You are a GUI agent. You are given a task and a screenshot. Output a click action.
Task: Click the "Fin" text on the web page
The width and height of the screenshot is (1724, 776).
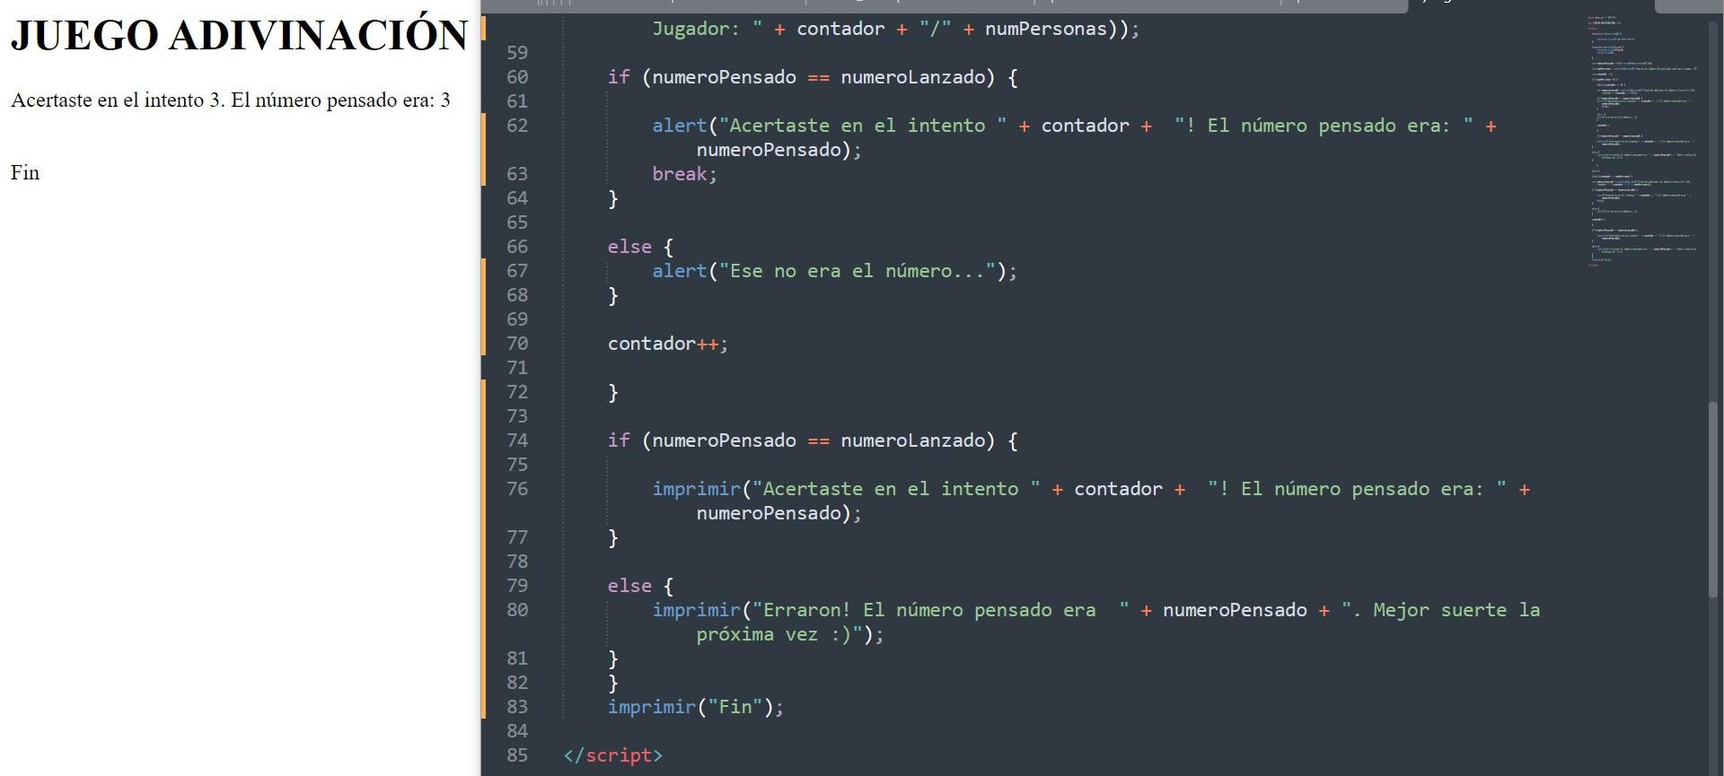click(x=25, y=173)
